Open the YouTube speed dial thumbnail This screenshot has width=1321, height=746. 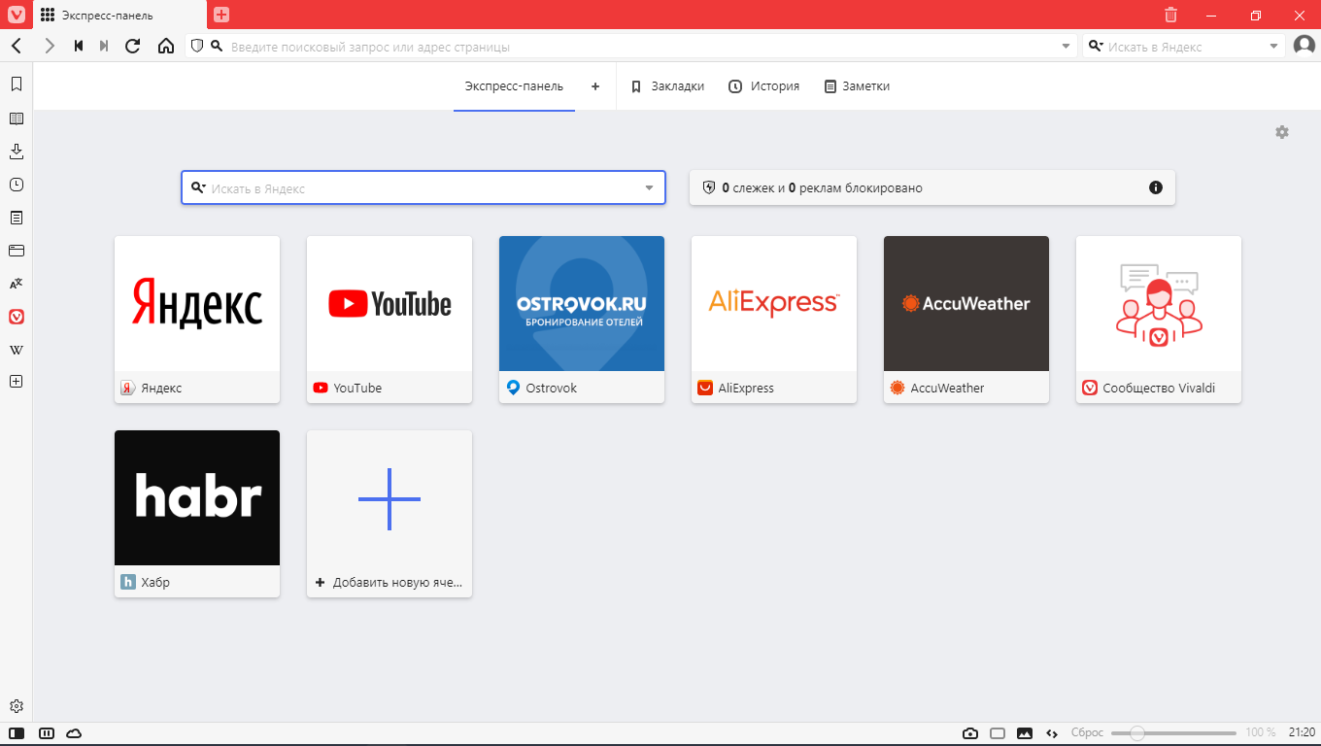(390, 304)
